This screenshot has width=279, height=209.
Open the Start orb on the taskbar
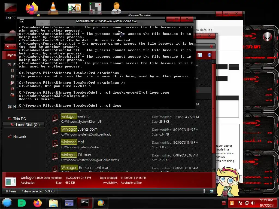pos(7,203)
